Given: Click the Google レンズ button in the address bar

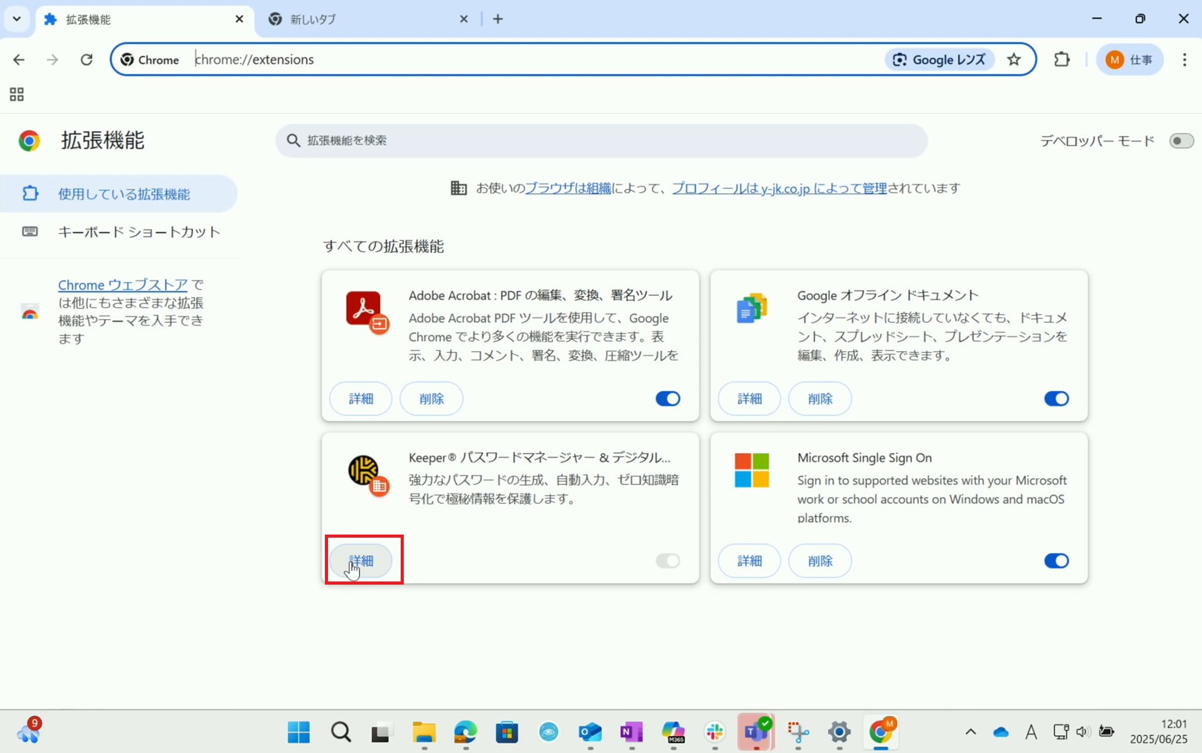Looking at the screenshot, I should tap(939, 59).
